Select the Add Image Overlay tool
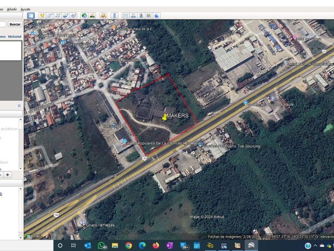Image resolution: width=334 pixels, height=251 pixels. point(66,16)
